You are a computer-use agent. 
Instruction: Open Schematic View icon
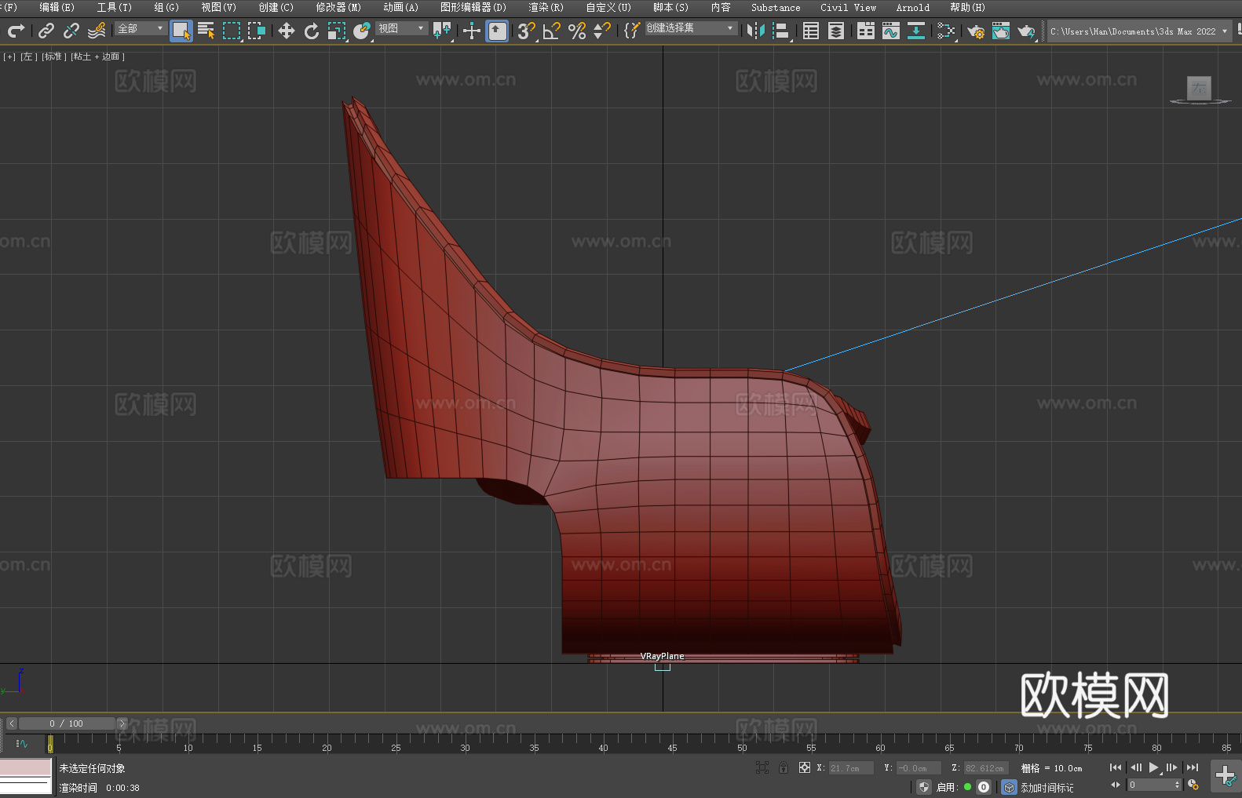tap(916, 31)
